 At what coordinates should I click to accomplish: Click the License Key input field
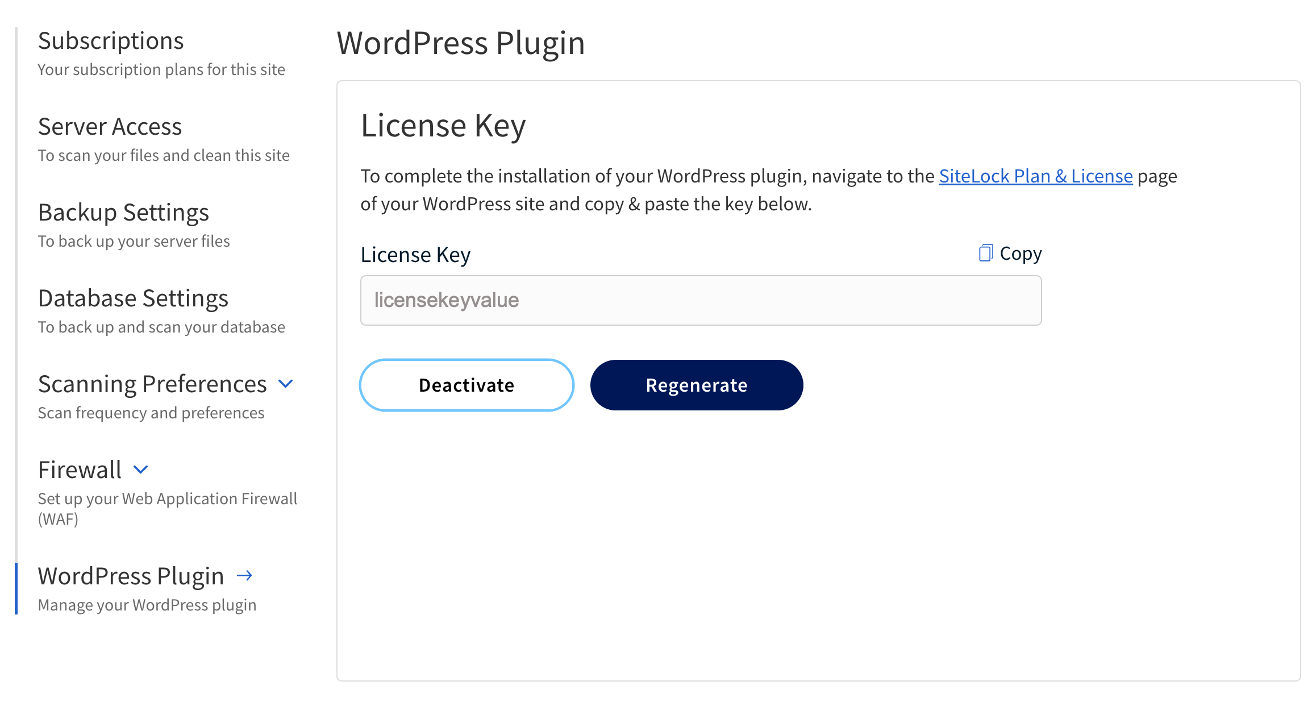pyautogui.click(x=701, y=300)
